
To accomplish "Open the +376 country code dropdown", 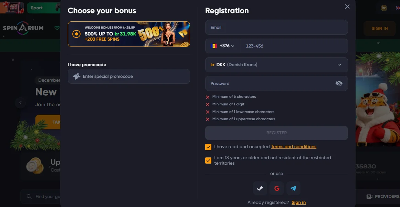I will pos(222,45).
